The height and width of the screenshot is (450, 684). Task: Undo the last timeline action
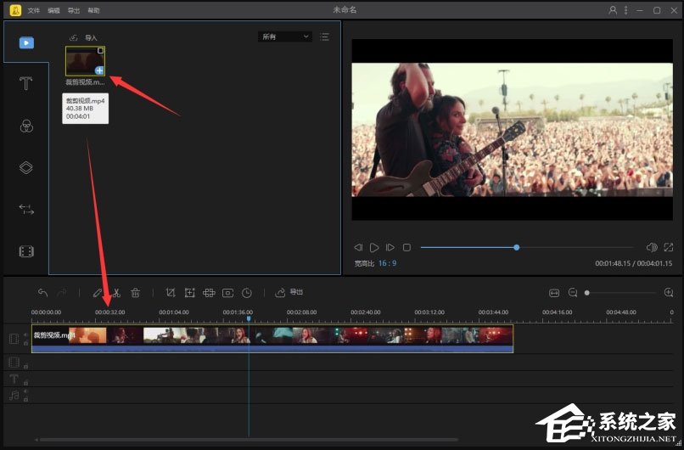[x=42, y=292]
